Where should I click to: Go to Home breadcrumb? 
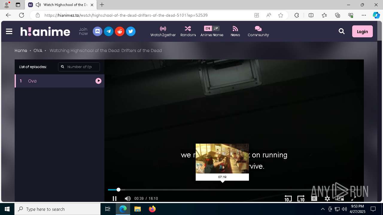pyautogui.click(x=21, y=50)
